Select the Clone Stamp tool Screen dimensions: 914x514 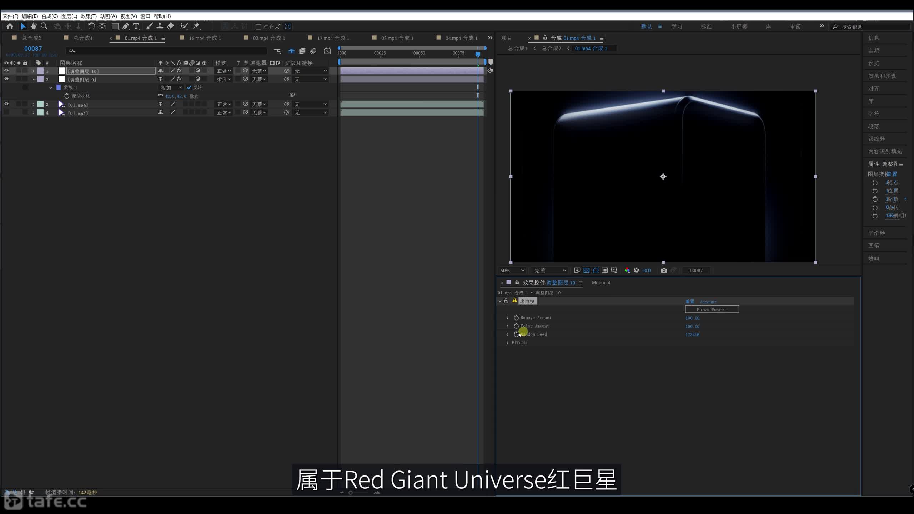tap(160, 26)
